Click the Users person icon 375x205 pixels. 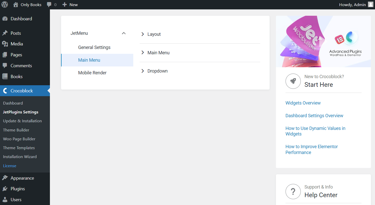[5, 200]
